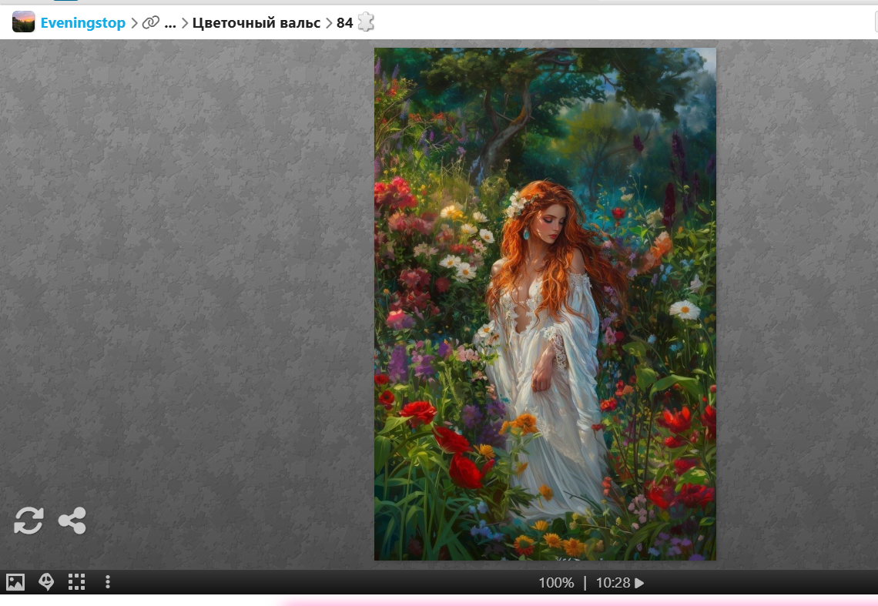This screenshot has height=606, width=878.
Task: Open the vertical three-dot menu
Action: pyautogui.click(x=108, y=582)
